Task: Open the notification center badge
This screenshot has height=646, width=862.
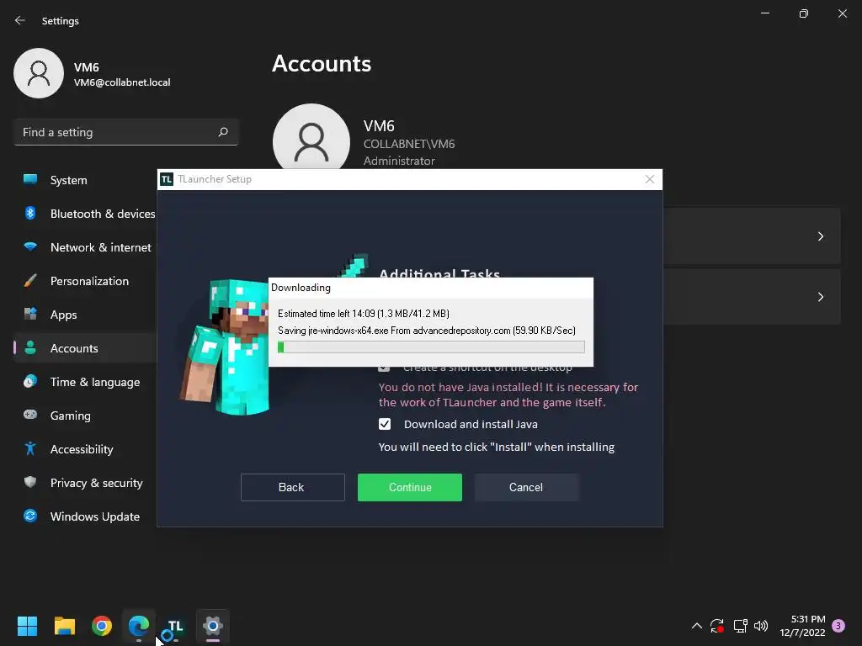Action: 838,626
